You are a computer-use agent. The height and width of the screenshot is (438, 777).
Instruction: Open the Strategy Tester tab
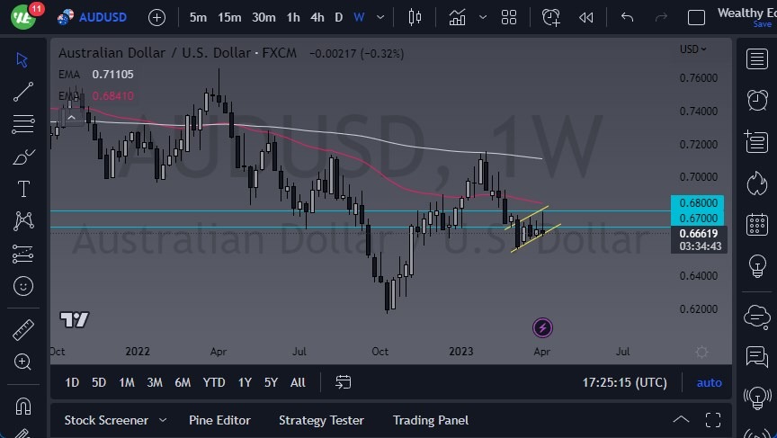pos(321,420)
